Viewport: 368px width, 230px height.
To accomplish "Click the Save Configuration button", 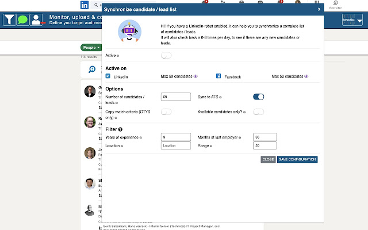I will pyautogui.click(x=297, y=159).
